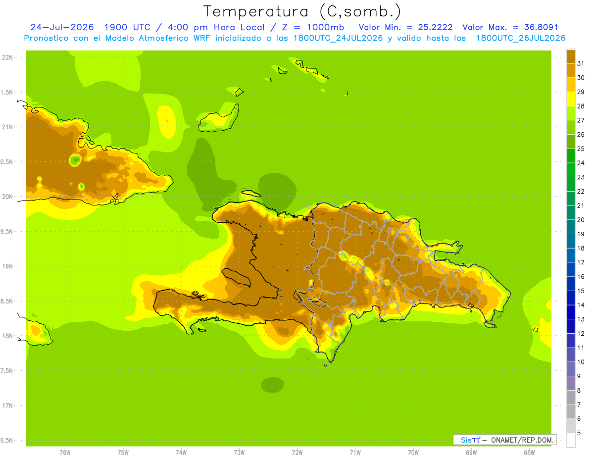Image resolution: width=594 pixels, height=459 pixels.
Task: Click the '69W' longitude label
Action: [471, 453]
